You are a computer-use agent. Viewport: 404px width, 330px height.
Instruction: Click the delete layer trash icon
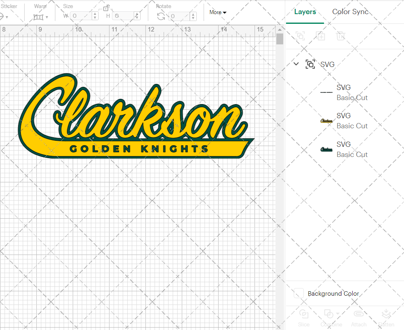[341, 36]
